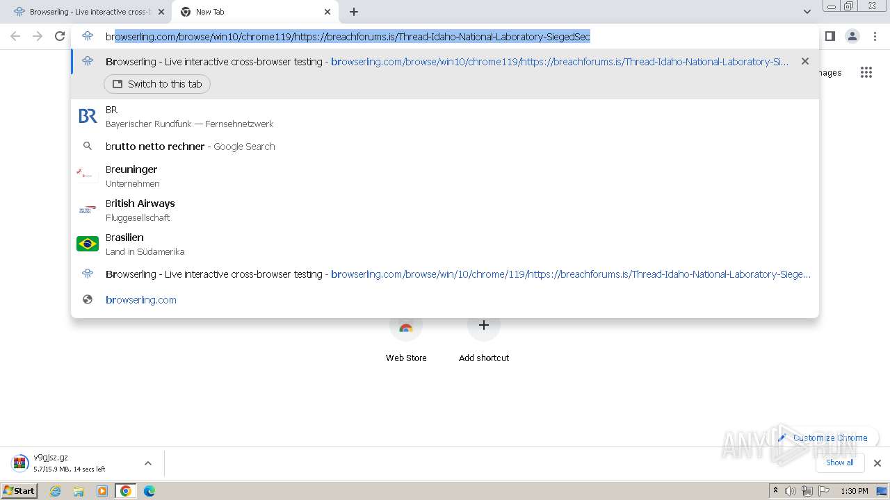Image resolution: width=890 pixels, height=500 pixels.
Task: Show hidden tray icons arrow
Action: click(x=775, y=491)
